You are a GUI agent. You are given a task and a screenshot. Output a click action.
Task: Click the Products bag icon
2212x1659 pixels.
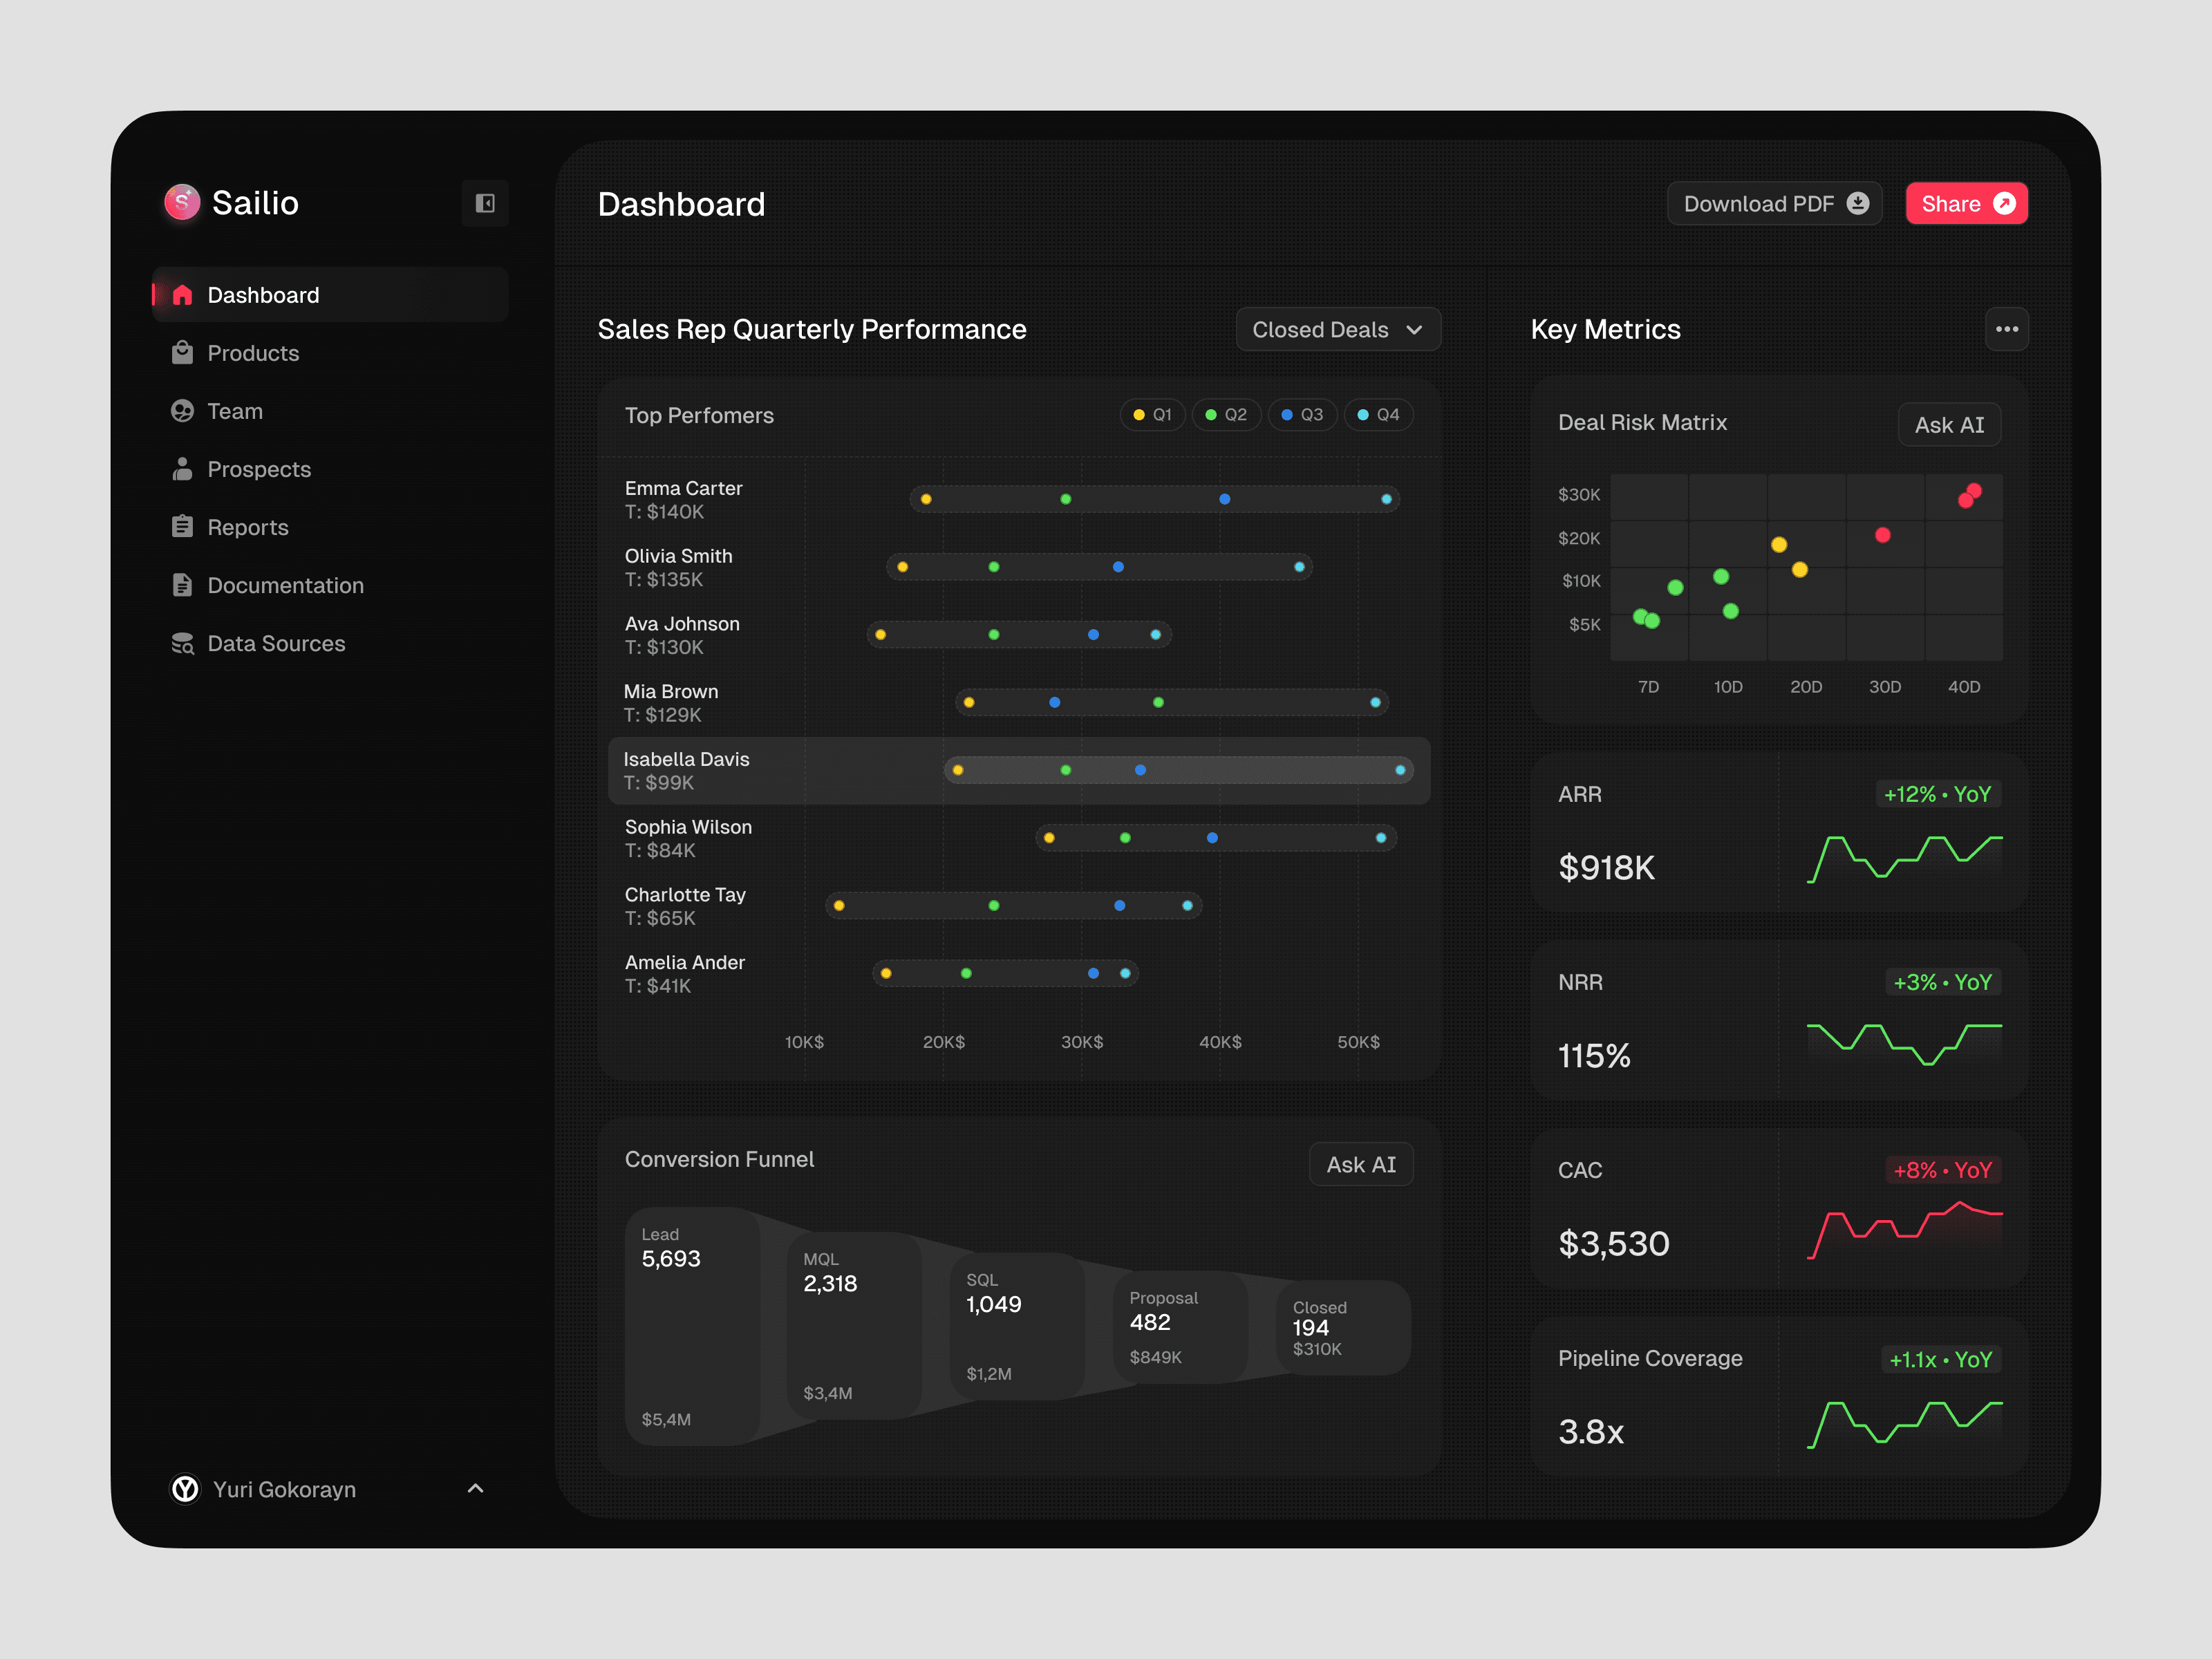click(x=182, y=353)
